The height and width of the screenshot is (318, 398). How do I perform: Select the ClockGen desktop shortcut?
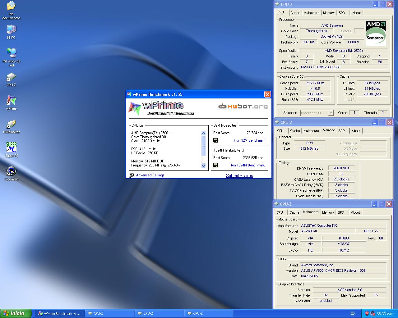click(11, 173)
